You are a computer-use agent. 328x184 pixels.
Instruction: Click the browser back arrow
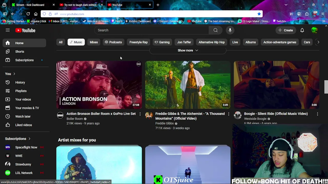(x=13, y=14)
